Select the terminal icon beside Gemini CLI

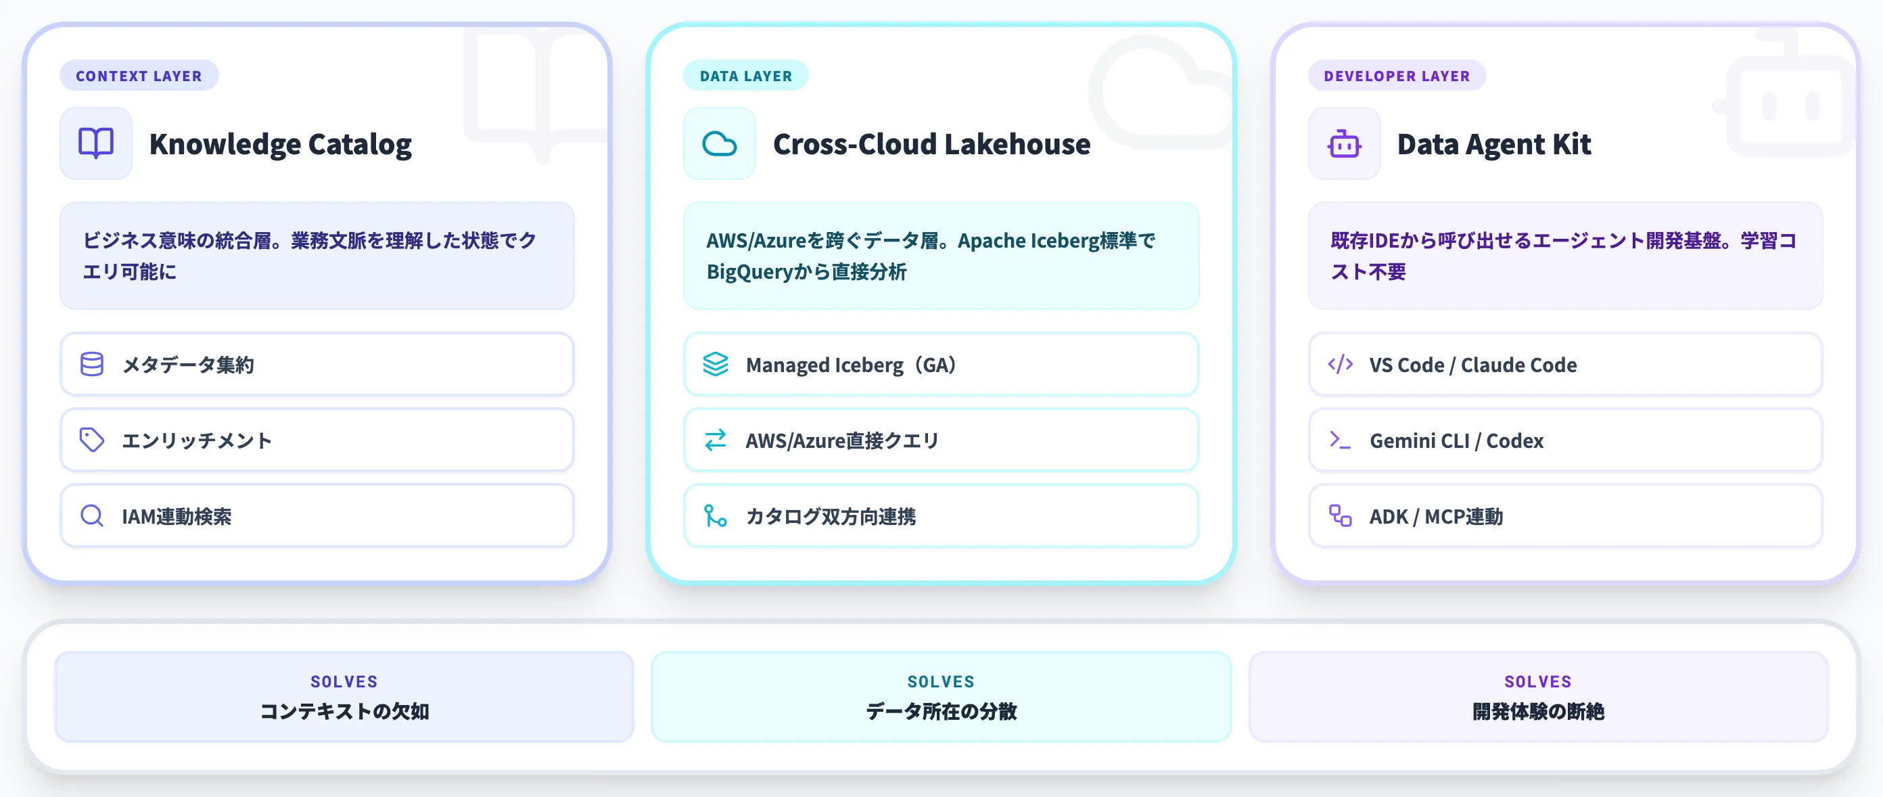[1340, 440]
